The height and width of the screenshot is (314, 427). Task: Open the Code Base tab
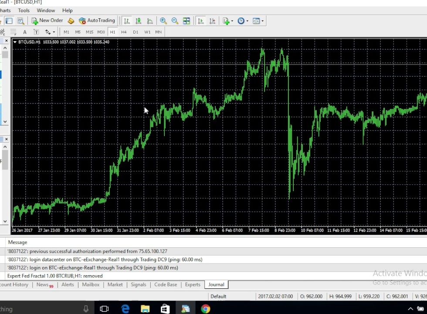(166, 284)
